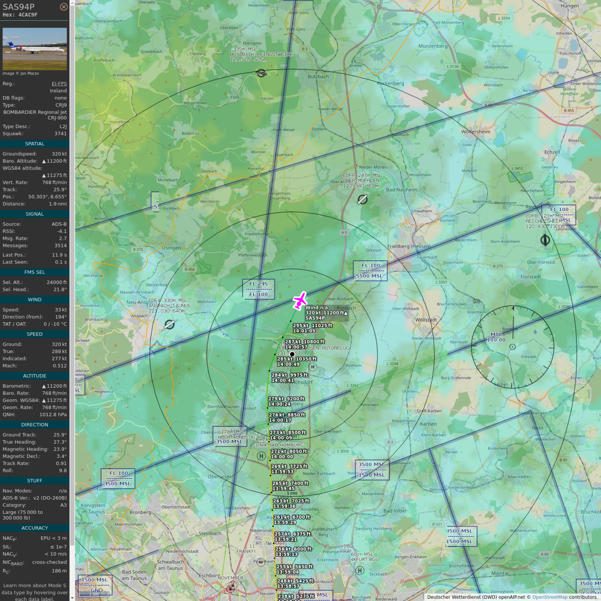This screenshot has height=601, width=601.
Task: Open the EI-FPS registration link
Action: pos(59,83)
